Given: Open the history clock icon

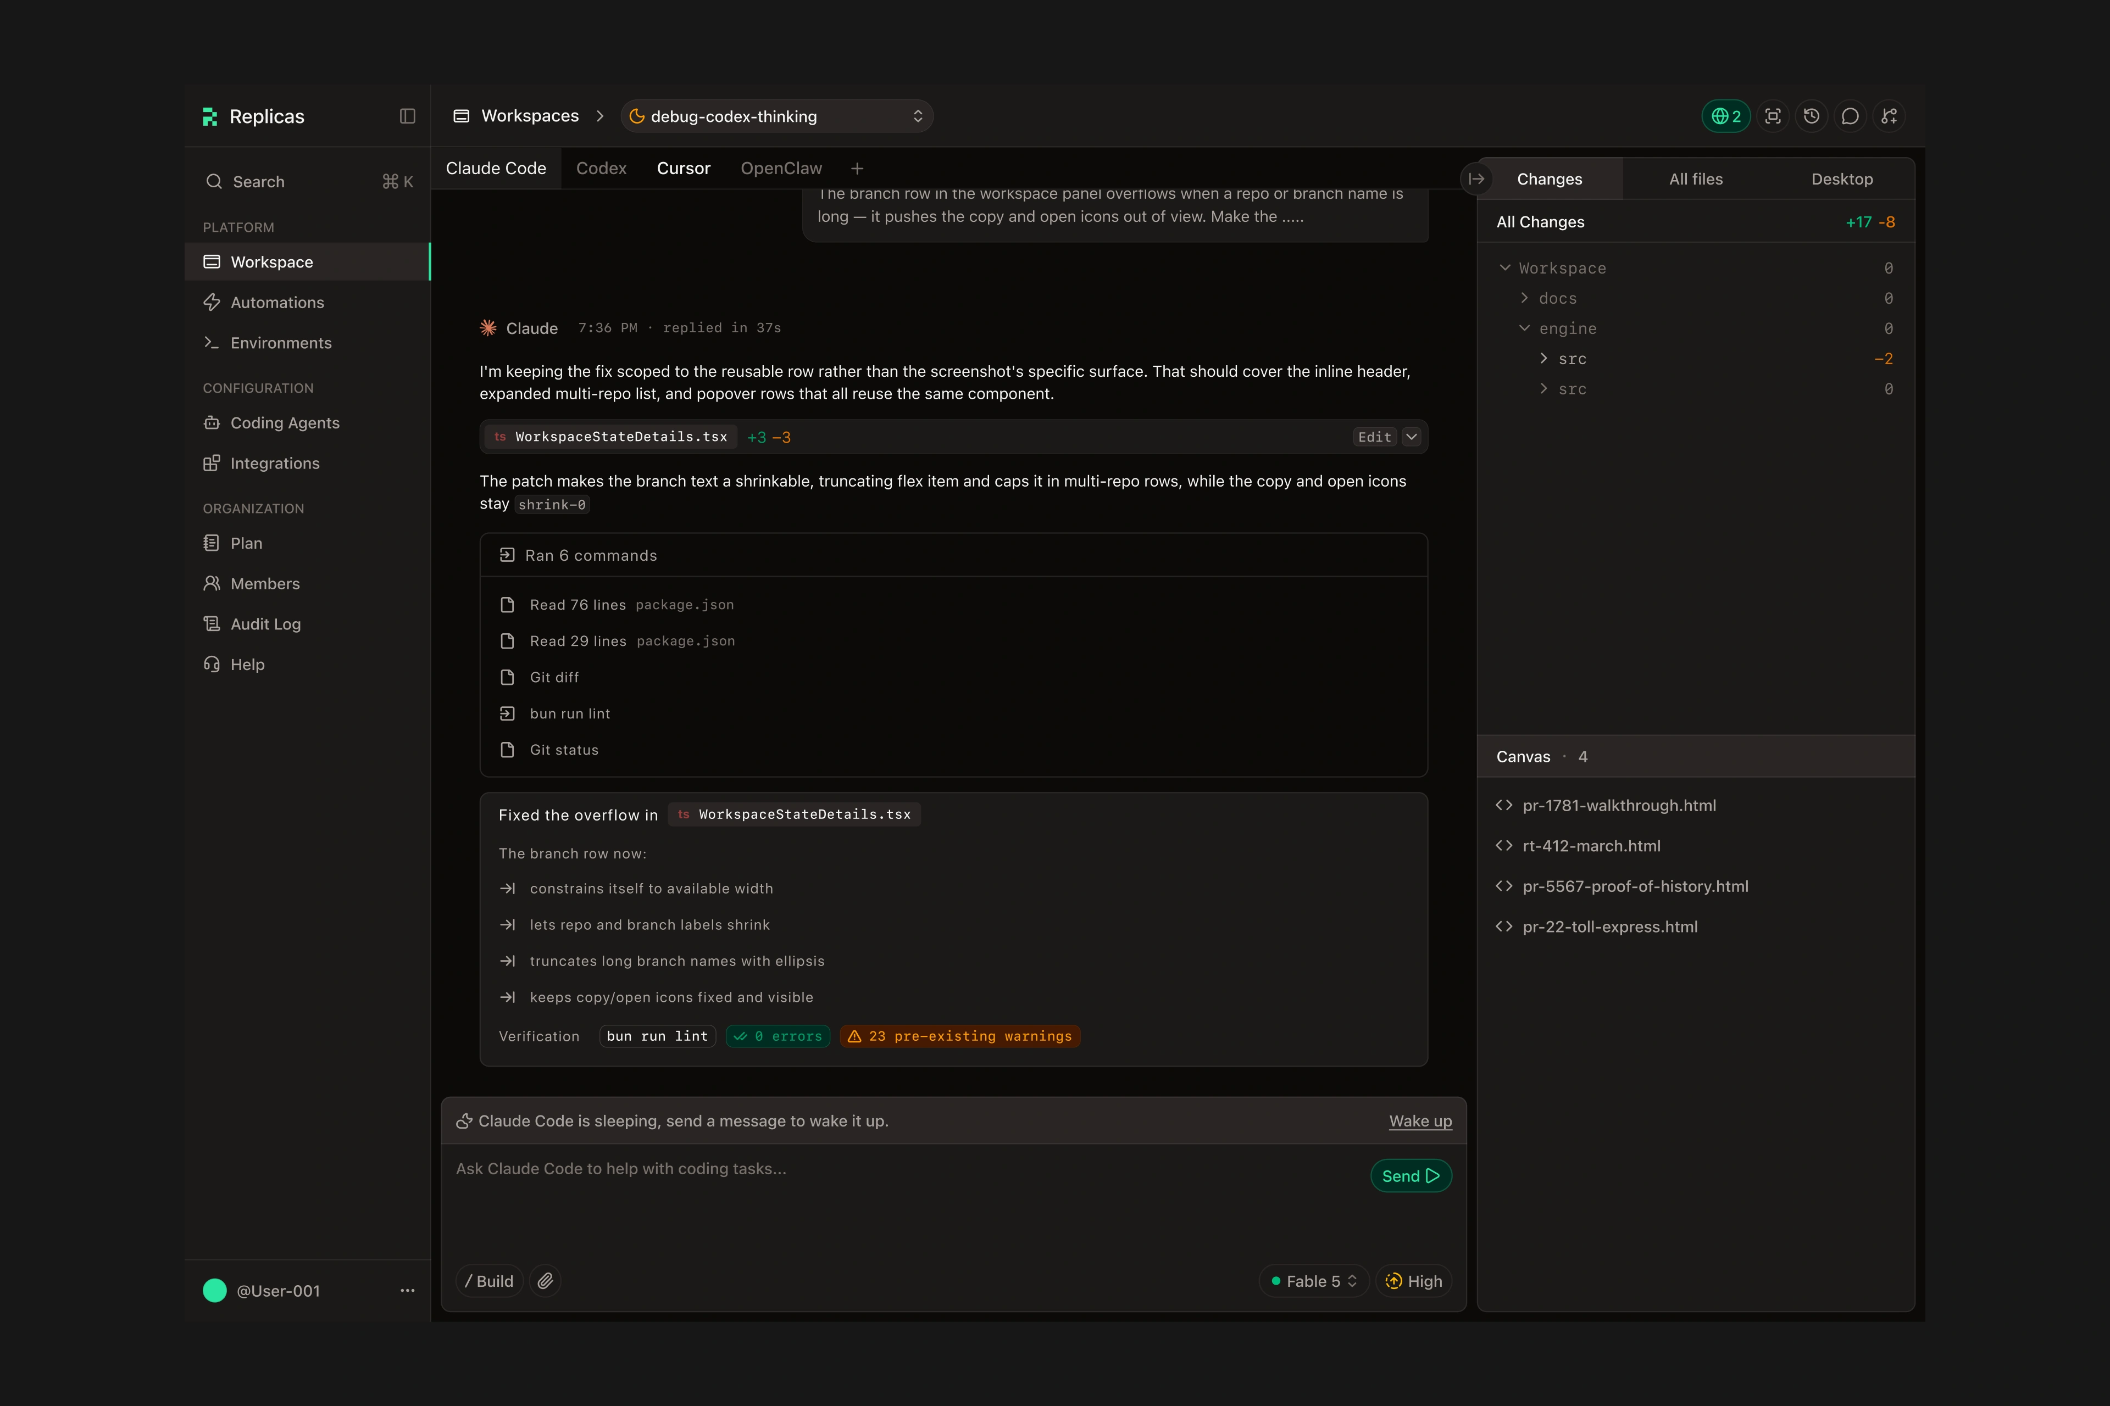Looking at the screenshot, I should pos(1811,116).
